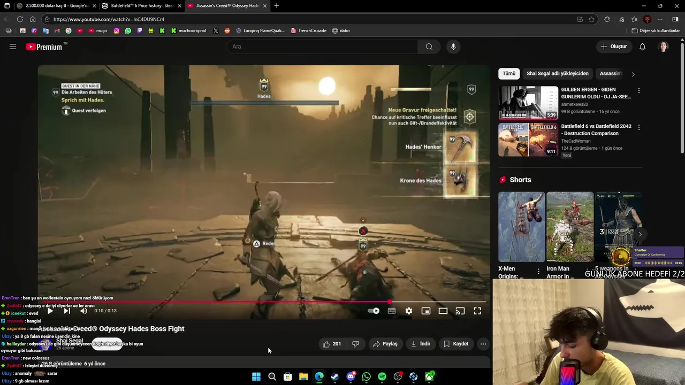Screen dimensions: 685x385
Task: Open Battlefield 6 vs 2042 thumbnail
Action: click(x=528, y=140)
